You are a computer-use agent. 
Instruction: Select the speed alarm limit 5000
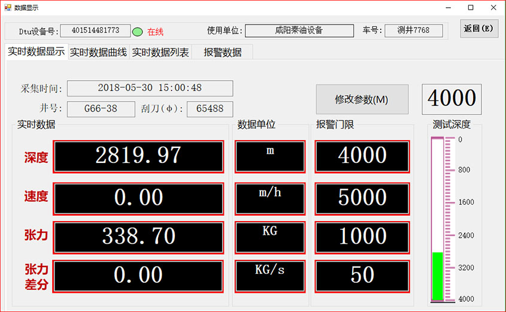pos(362,198)
